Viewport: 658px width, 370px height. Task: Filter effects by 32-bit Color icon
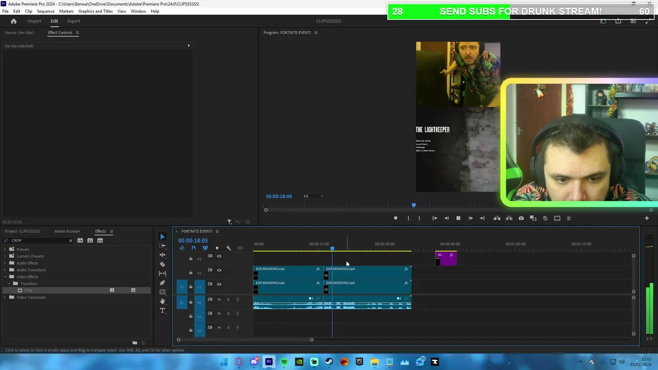[x=90, y=240]
